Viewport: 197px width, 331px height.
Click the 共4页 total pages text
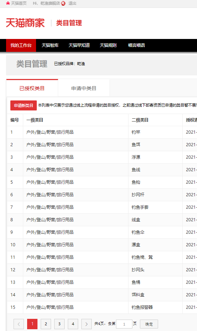[99, 323]
